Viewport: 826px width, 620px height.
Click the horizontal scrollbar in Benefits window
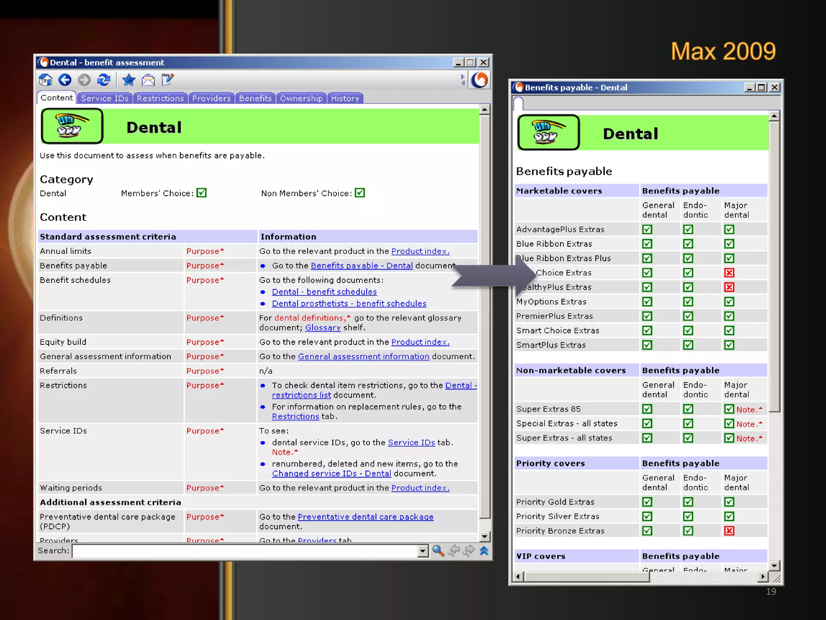click(x=586, y=577)
